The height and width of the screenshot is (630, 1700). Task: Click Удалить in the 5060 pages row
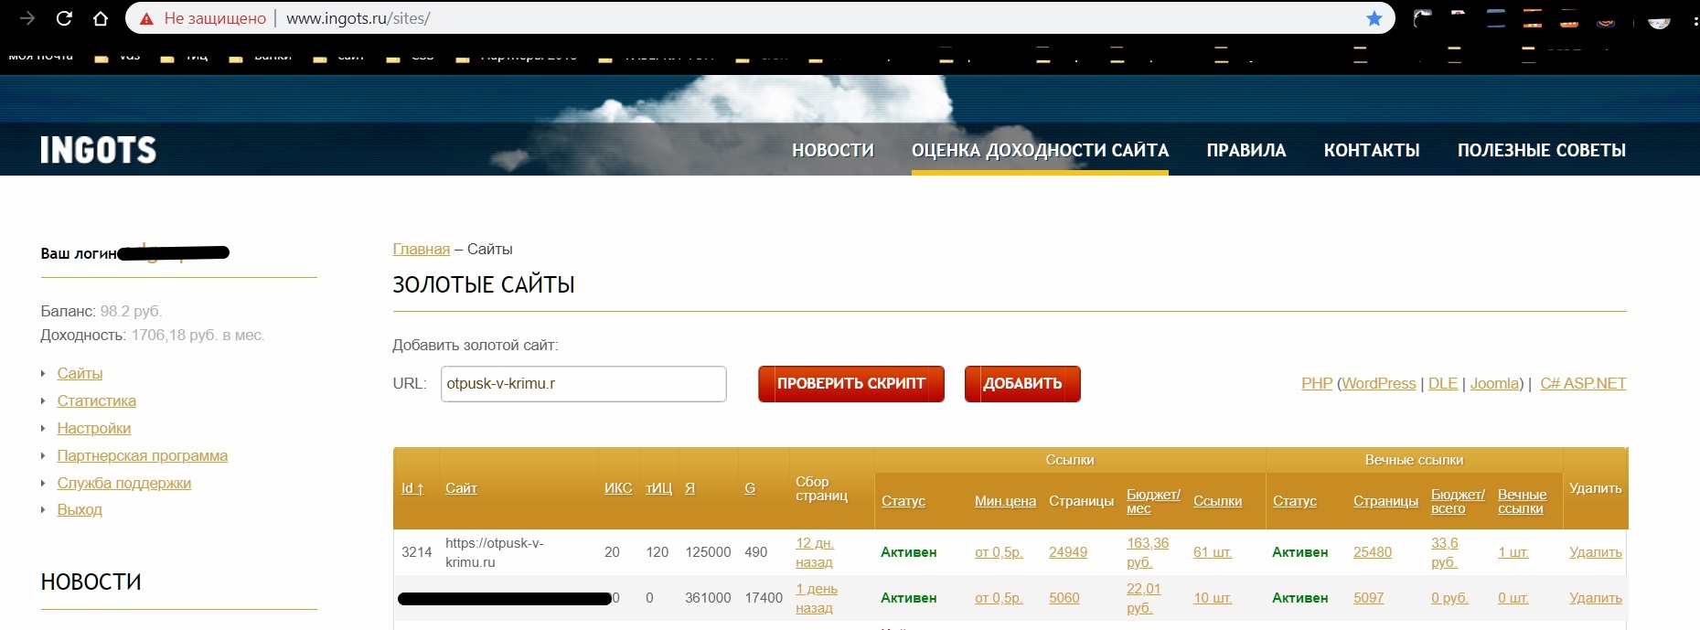pyautogui.click(x=1596, y=598)
